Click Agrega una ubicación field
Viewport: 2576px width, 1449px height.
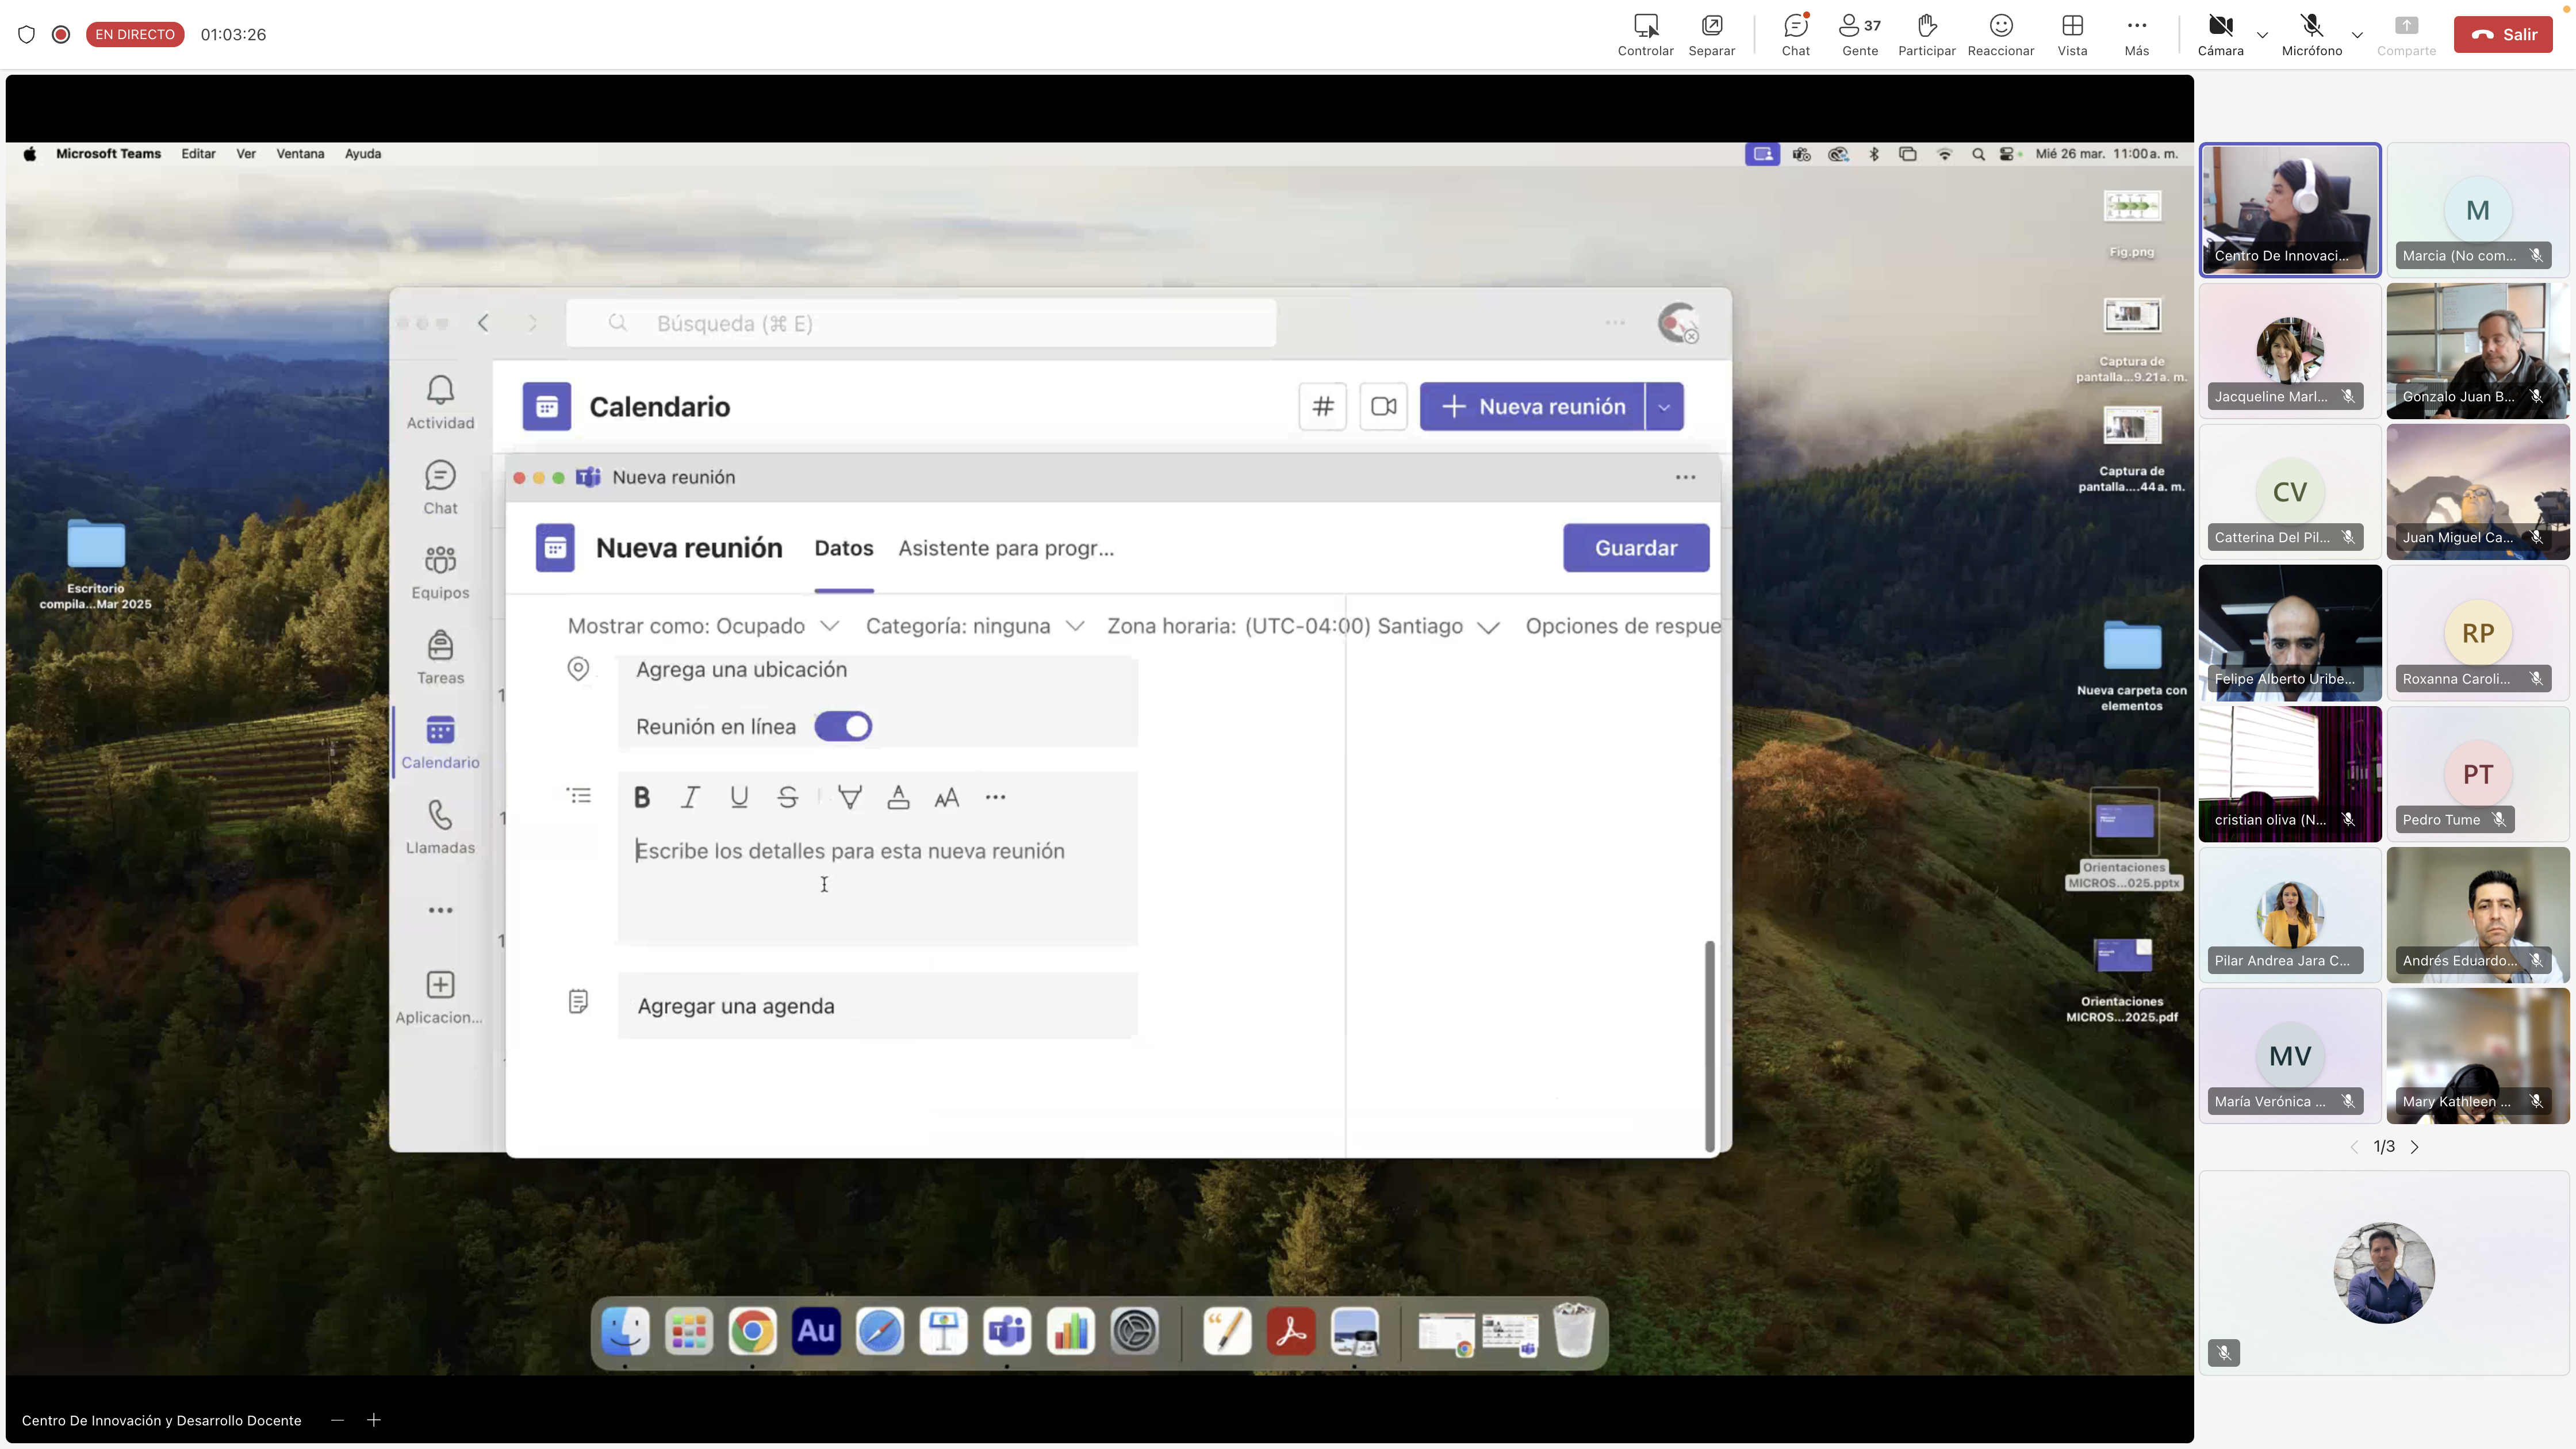877,670
